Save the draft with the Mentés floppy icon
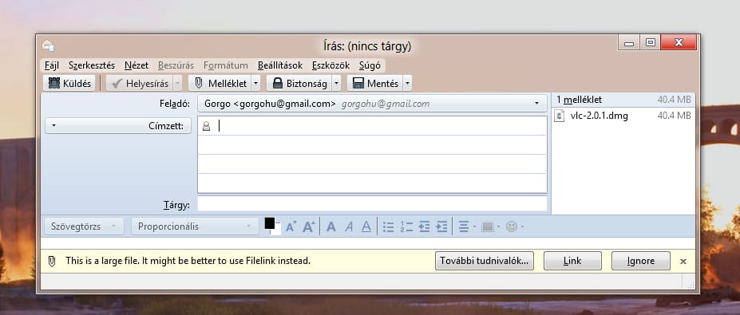Image resolution: width=740 pixels, height=315 pixels. click(375, 84)
